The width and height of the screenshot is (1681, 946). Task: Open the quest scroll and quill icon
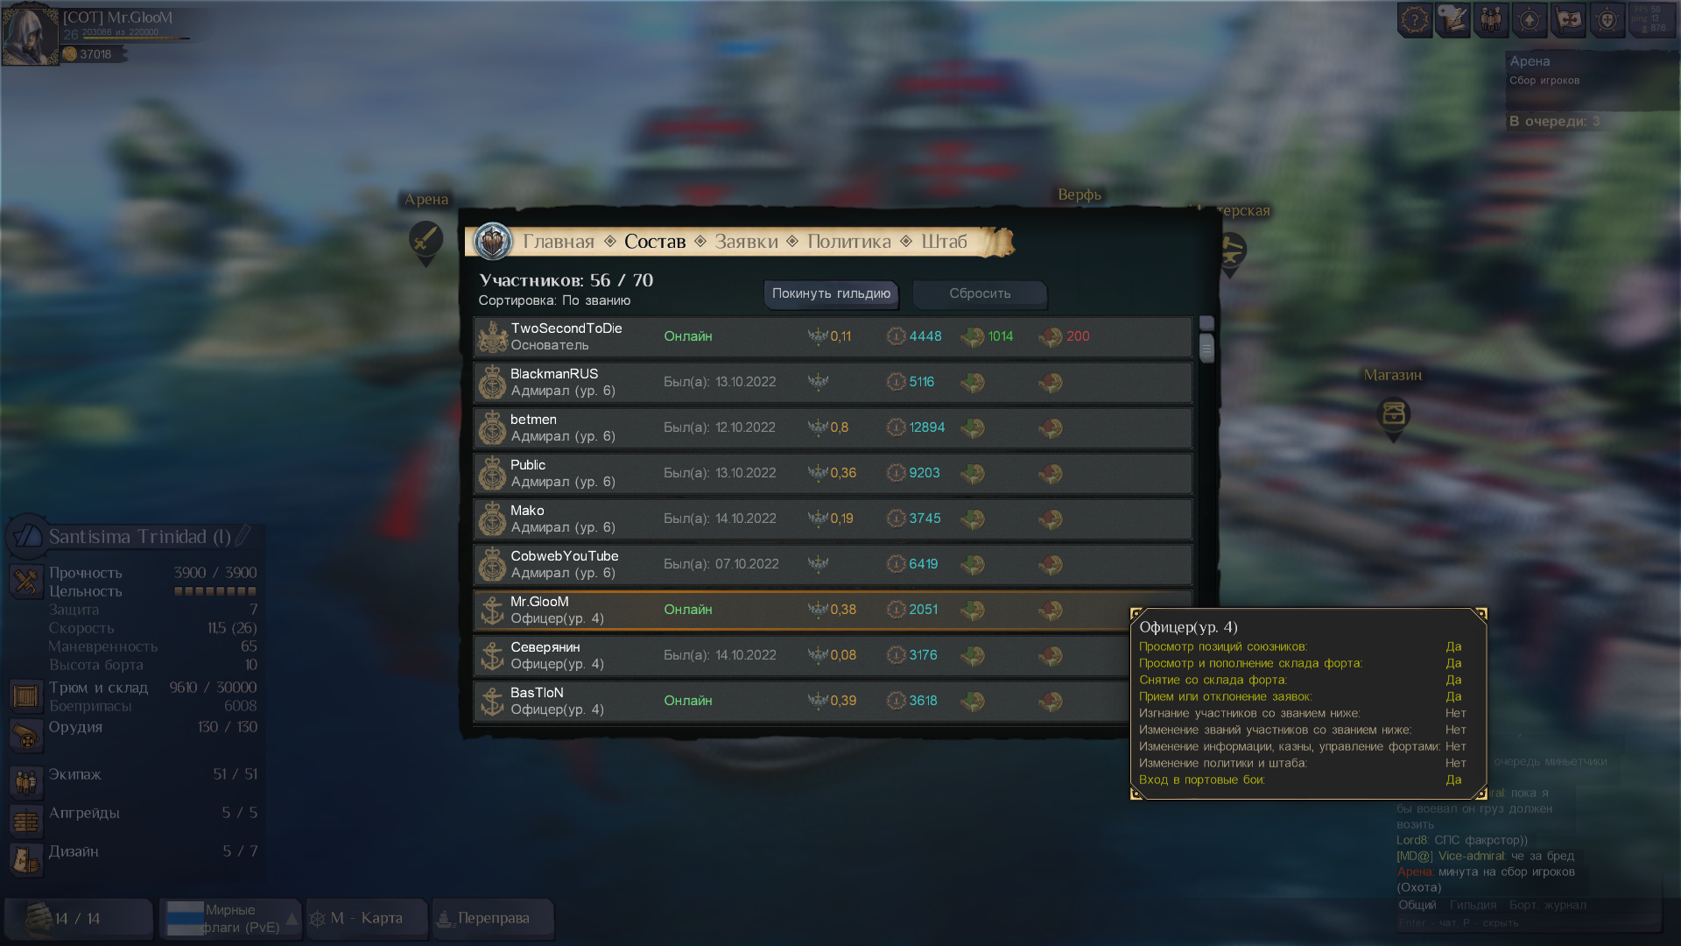pyautogui.click(x=1453, y=20)
